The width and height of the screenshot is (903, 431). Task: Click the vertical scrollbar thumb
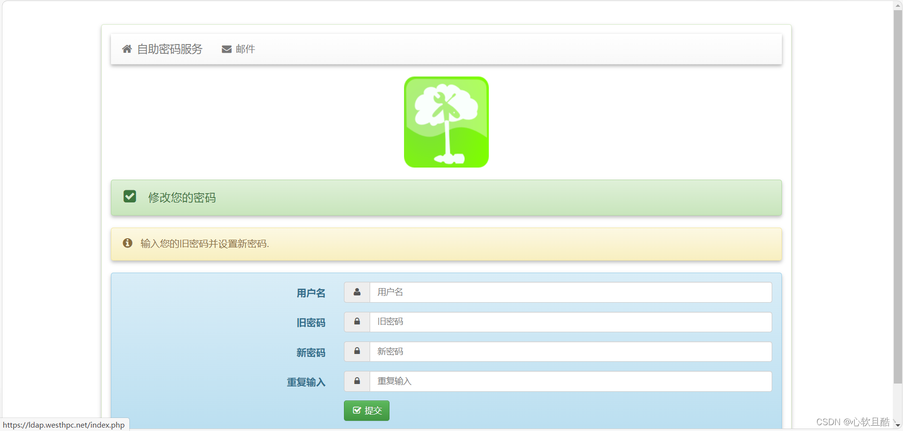898,194
